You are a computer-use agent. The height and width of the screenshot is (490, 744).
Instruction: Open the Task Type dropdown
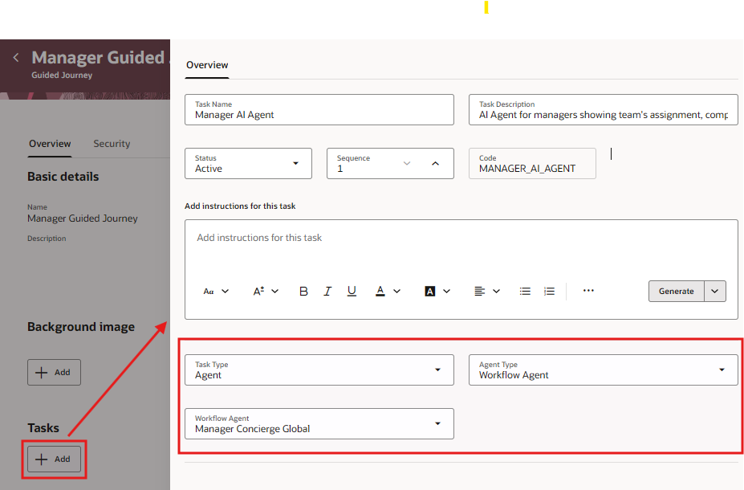(319, 370)
